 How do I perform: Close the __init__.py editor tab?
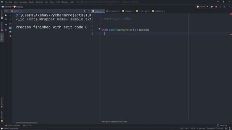149,11
